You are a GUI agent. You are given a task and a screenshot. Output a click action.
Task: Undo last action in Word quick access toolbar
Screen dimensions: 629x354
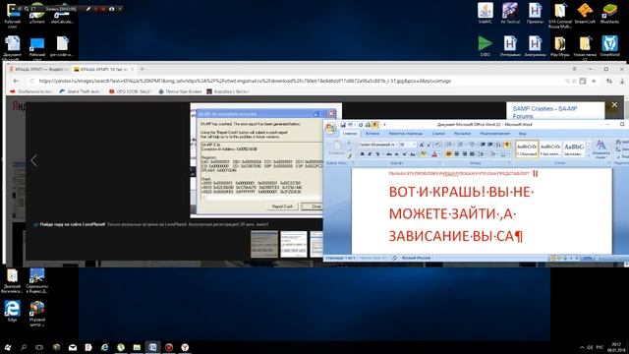tap(350, 125)
